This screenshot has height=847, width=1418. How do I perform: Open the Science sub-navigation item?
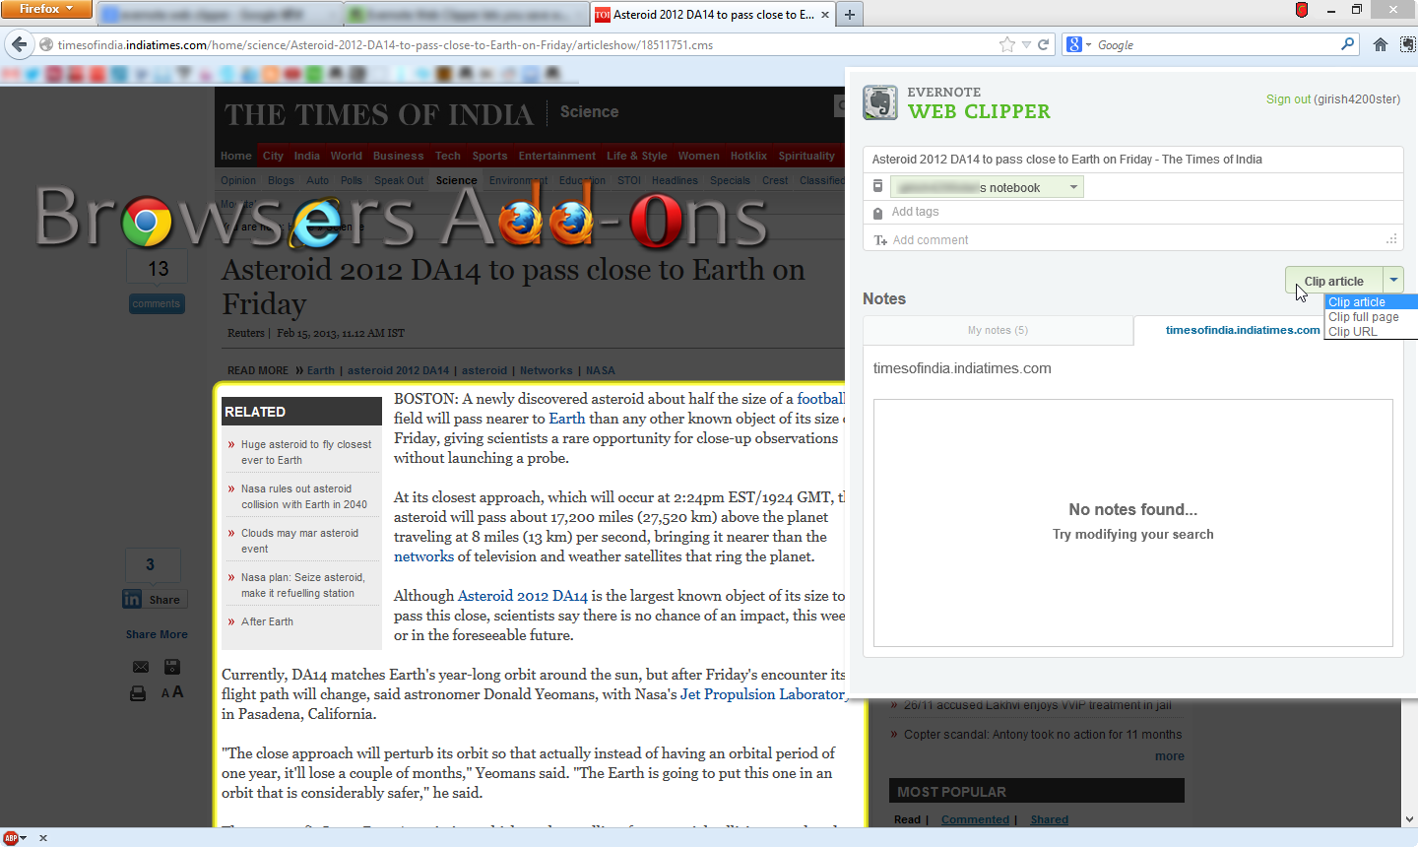457,180
